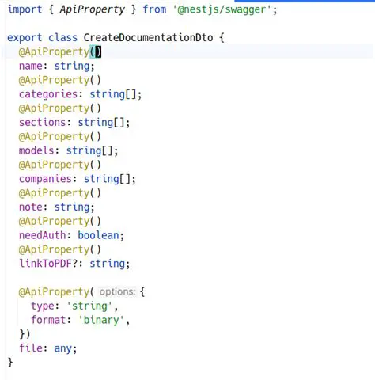This screenshot has width=375, height=380.
Task: Click the @ApiProperty decorator above needAuth
Action: (54, 221)
